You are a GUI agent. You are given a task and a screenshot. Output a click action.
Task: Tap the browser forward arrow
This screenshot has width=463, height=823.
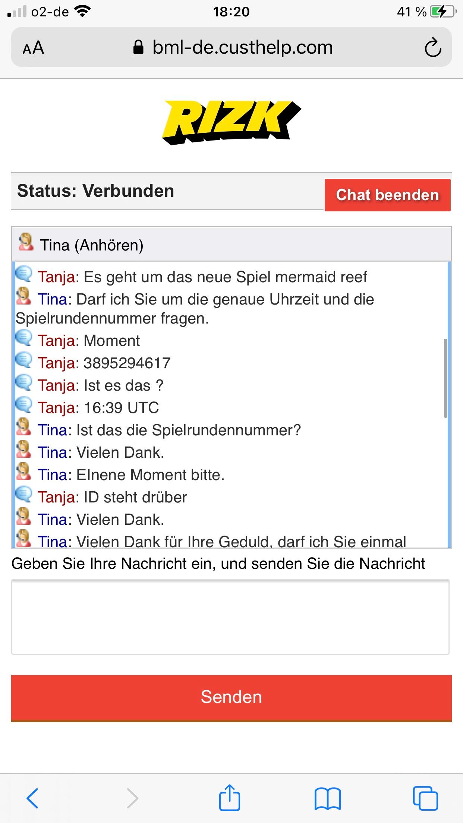pos(132,798)
